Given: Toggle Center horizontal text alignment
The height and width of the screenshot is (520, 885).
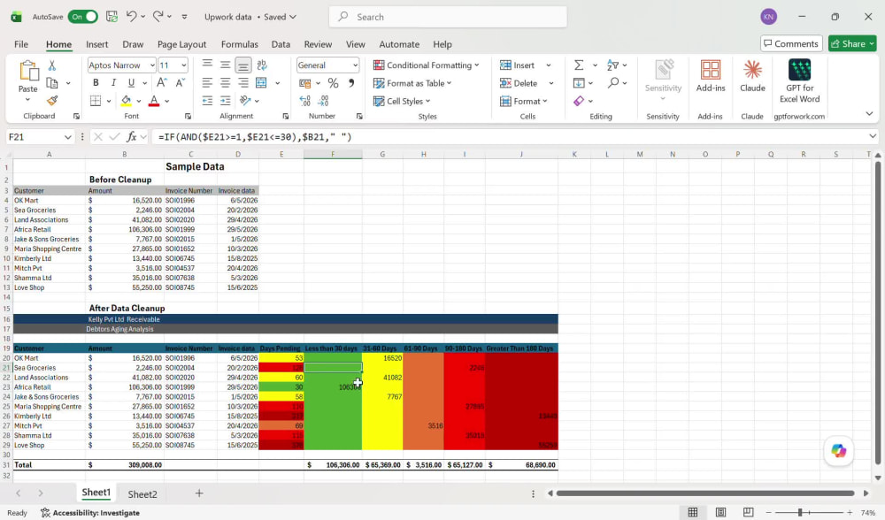Looking at the screenshot, I should click(225, 83).
